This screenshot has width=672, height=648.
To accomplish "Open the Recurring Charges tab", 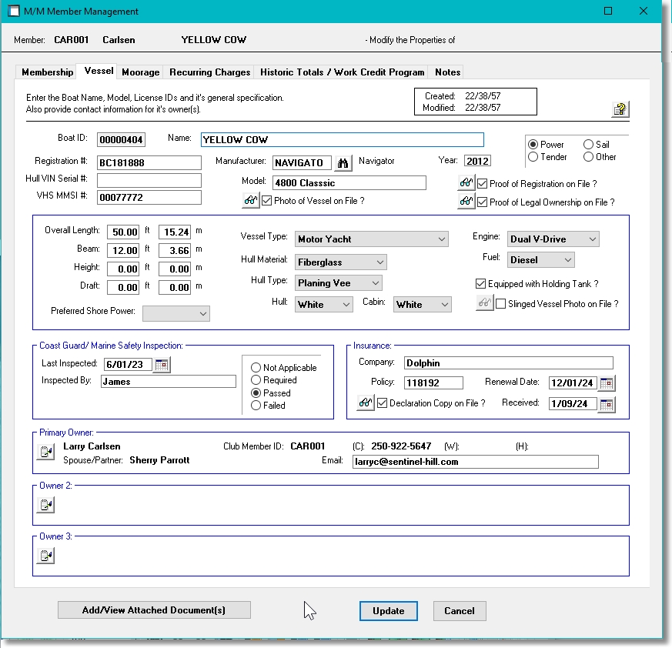I will point(210,72).
